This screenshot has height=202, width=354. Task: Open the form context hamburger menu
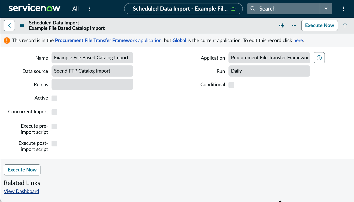click(x=22, y=25)
